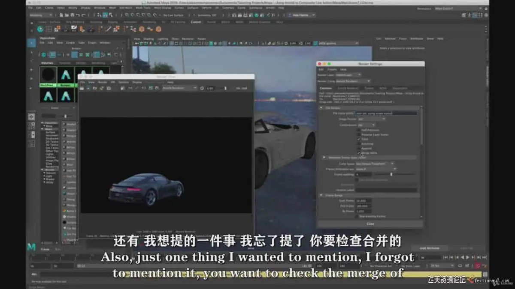Open the Lighting menu in viewport panel
The height and width of the screenshot is (289, 515).
pyautogui.click(x=163, y=39)
